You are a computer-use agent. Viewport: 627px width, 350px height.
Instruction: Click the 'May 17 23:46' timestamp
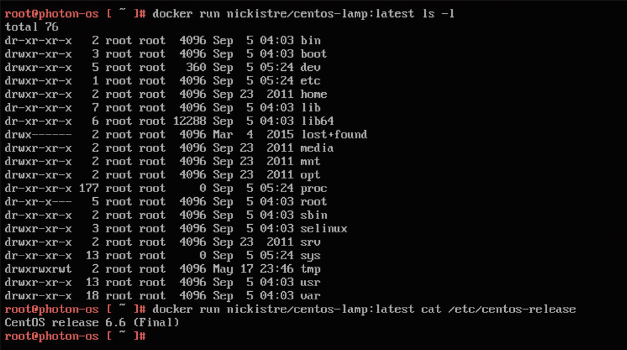pyautogui.click(x=253, y=269)
